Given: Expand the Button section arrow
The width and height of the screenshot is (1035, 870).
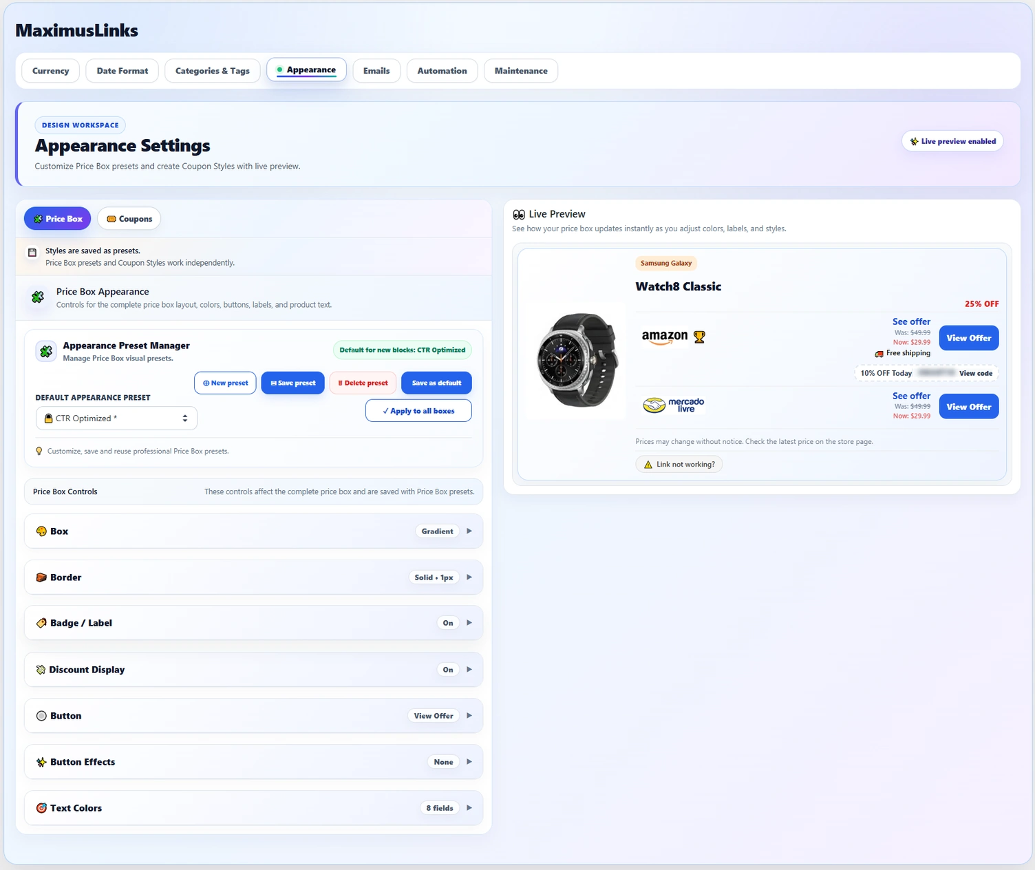Looking at the screenshot, I should [469, 716].
